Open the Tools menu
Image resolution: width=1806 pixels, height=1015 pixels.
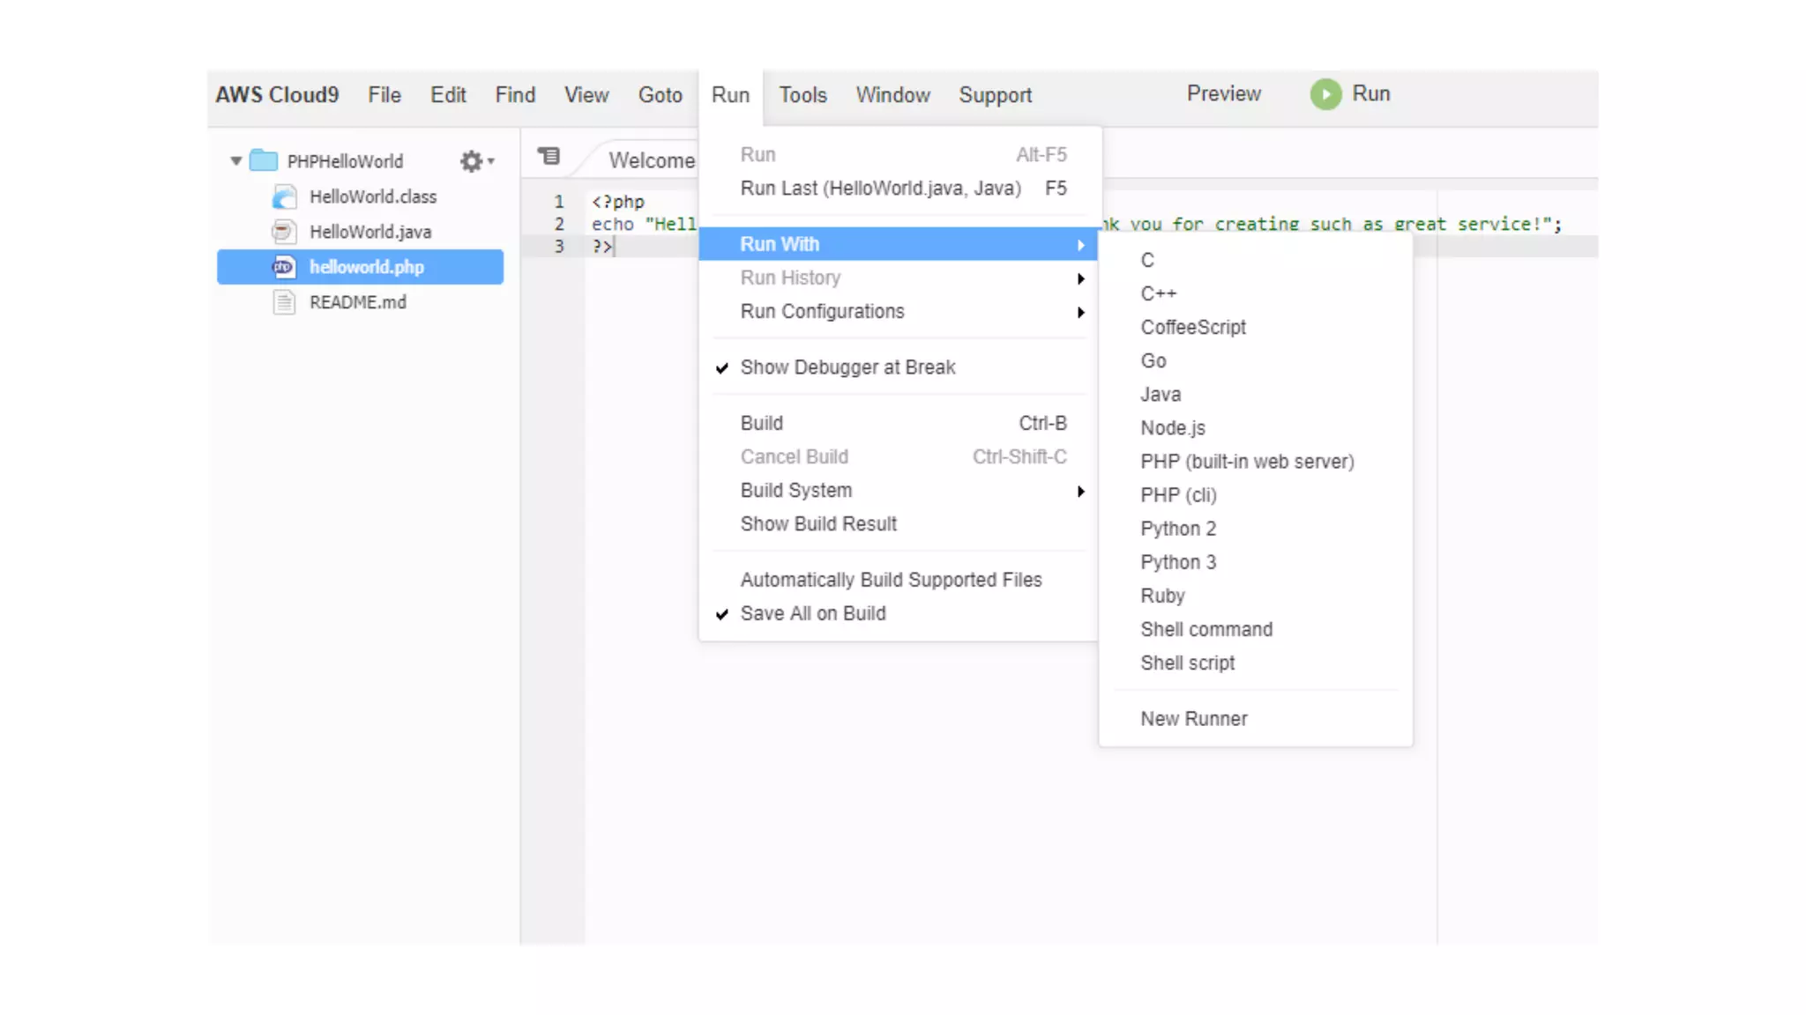[802, 95]
